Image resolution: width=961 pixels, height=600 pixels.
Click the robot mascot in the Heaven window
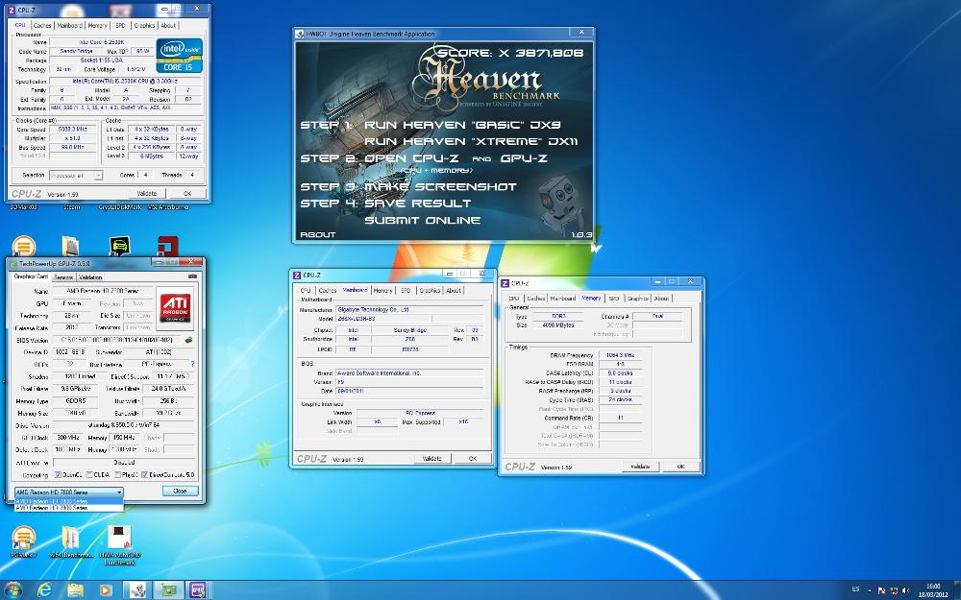(x=562, y=202)
